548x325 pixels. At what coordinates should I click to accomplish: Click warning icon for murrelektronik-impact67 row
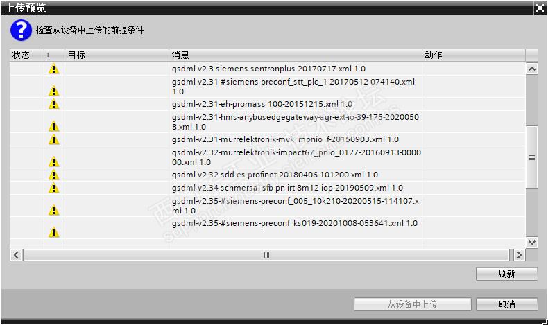[x=54, y=161]
